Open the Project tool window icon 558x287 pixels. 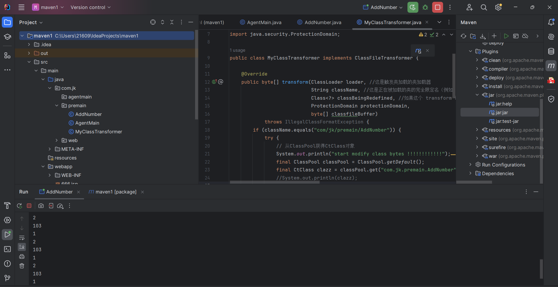7,22
